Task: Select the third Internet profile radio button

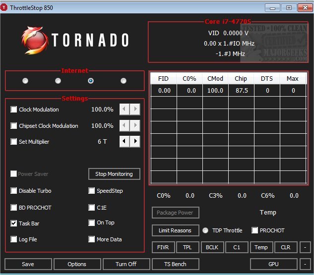Action: pos(91,81)
